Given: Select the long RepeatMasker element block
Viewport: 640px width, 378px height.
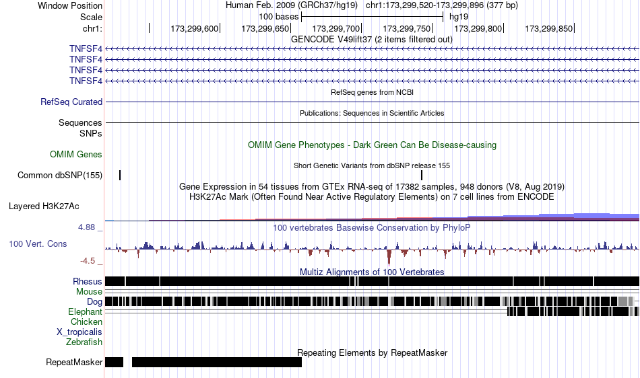Looking at the screenshot, I should 217,362.
